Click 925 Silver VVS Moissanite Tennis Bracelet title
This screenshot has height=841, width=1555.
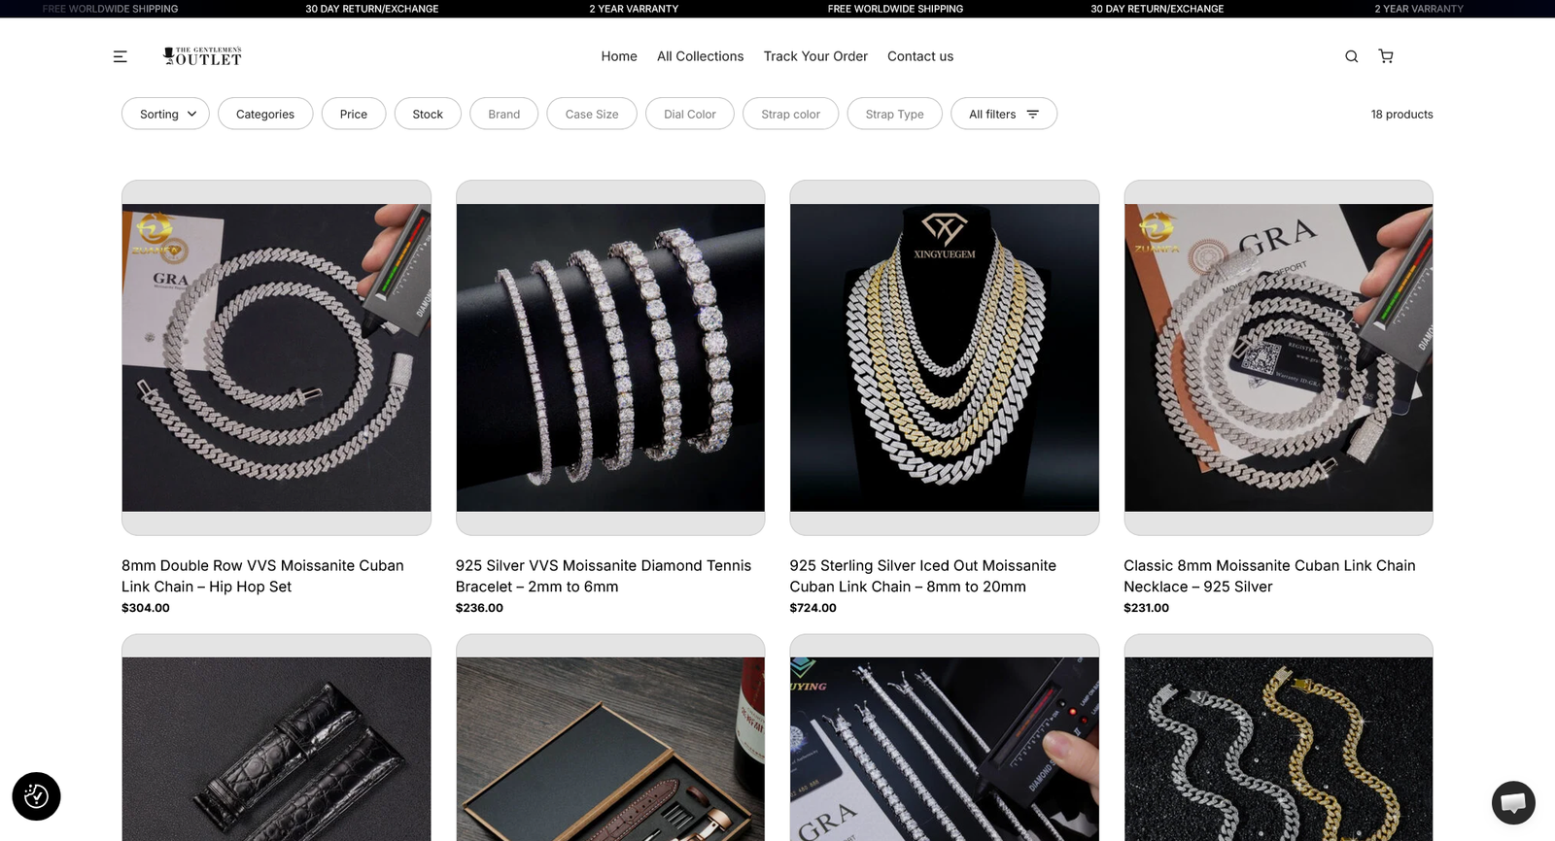(x=604, y=576)
